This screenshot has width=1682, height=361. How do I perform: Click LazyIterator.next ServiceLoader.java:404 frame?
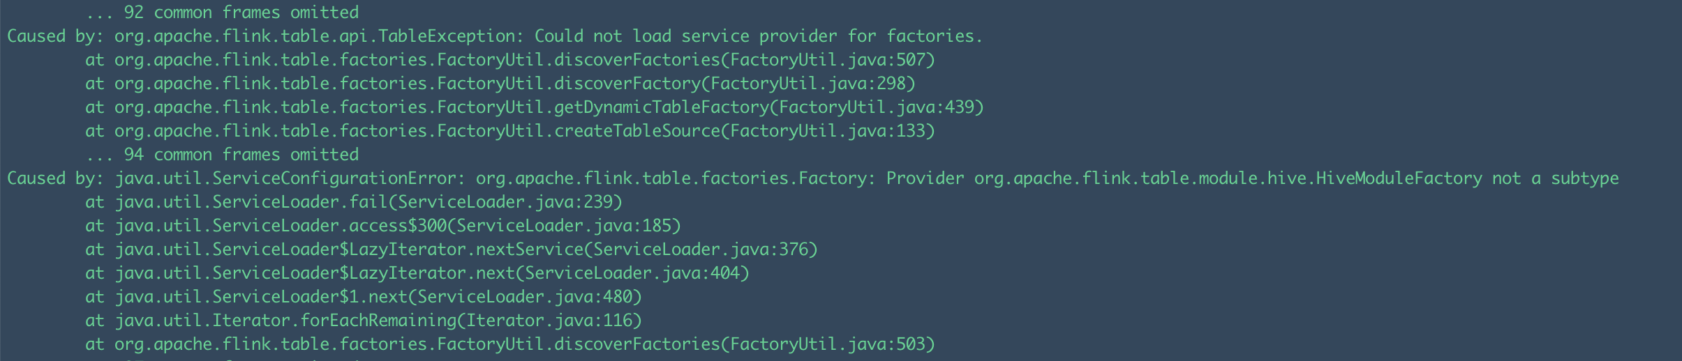click(x=417, y=273)
